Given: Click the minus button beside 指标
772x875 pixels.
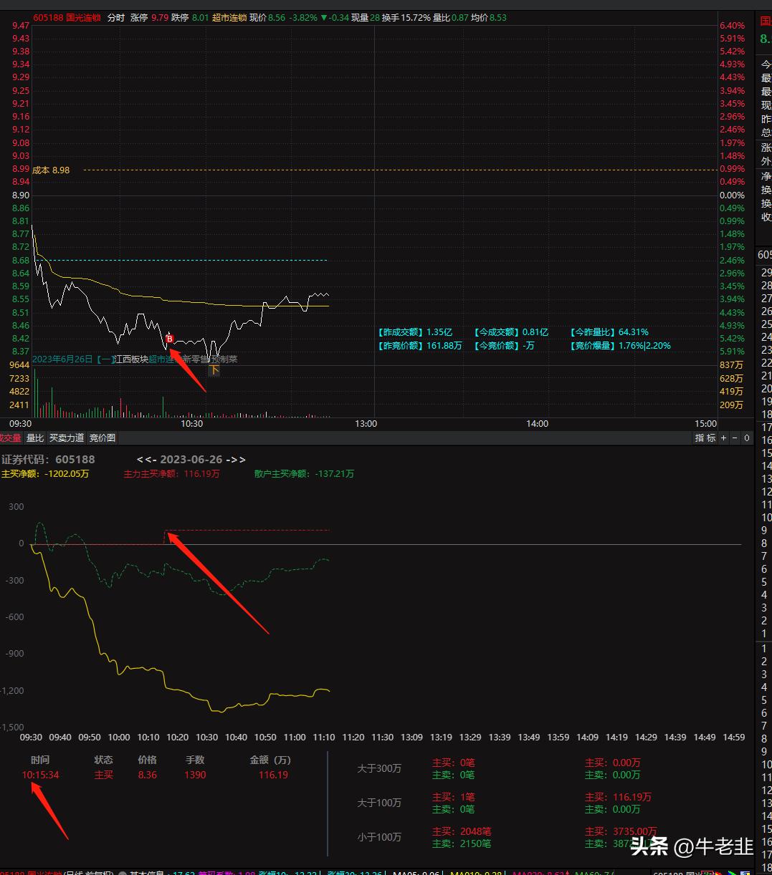Looking at the screenshot, I should coord(735,437).
